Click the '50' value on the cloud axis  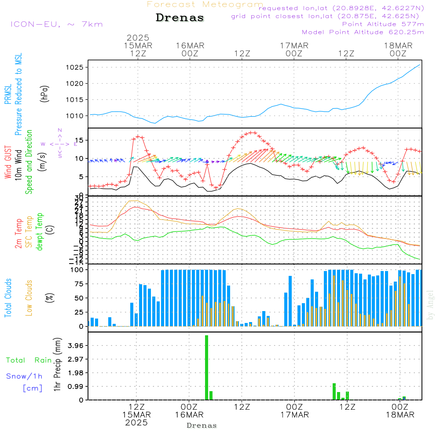click(x=79, y=298)
